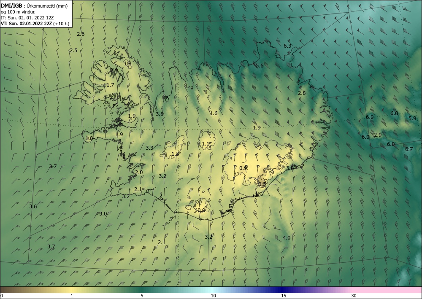Click the 0.5 value in southeast Vatnajökull
The width and height of the screenshot is (422, 299).
pyautogui.click(x=262, y=184)
